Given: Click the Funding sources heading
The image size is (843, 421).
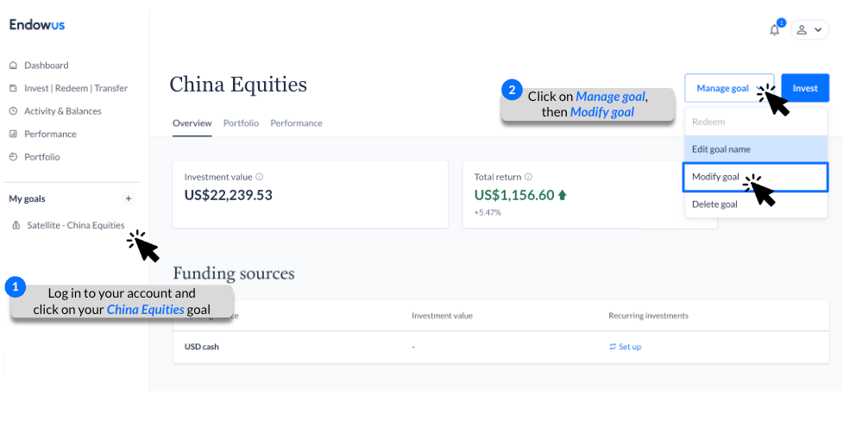Looking at the screenshot, I should pos(234,273).
